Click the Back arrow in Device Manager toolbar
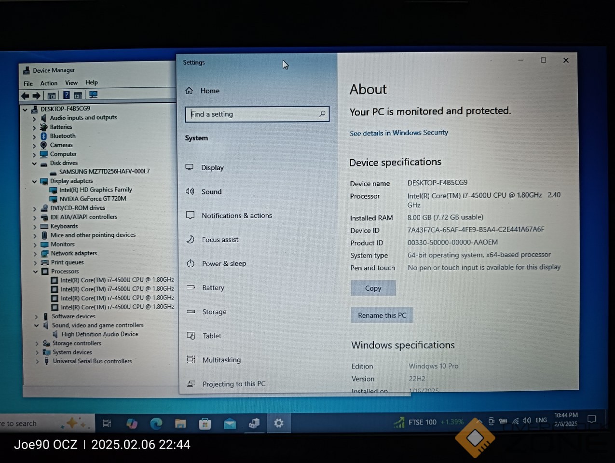Screen dimensions: 615x463 (x=25, y=95)
